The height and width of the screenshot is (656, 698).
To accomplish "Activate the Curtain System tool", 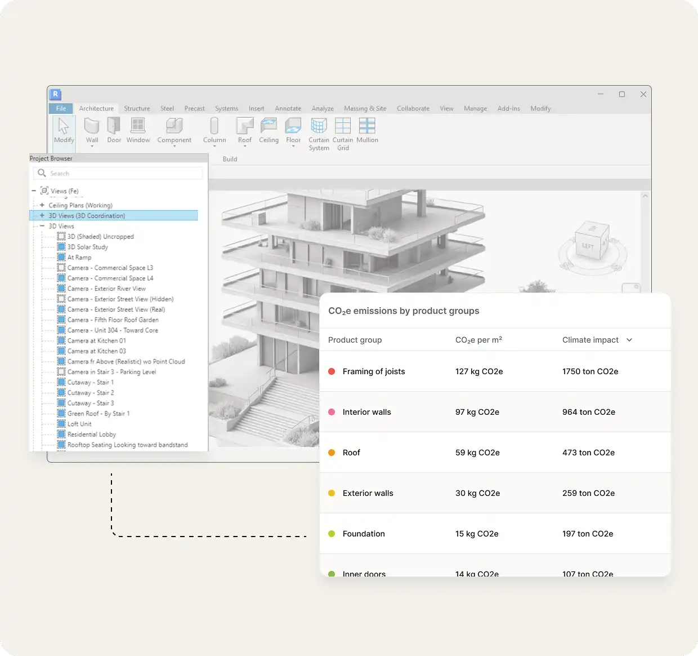I will (x=319, y=134).
